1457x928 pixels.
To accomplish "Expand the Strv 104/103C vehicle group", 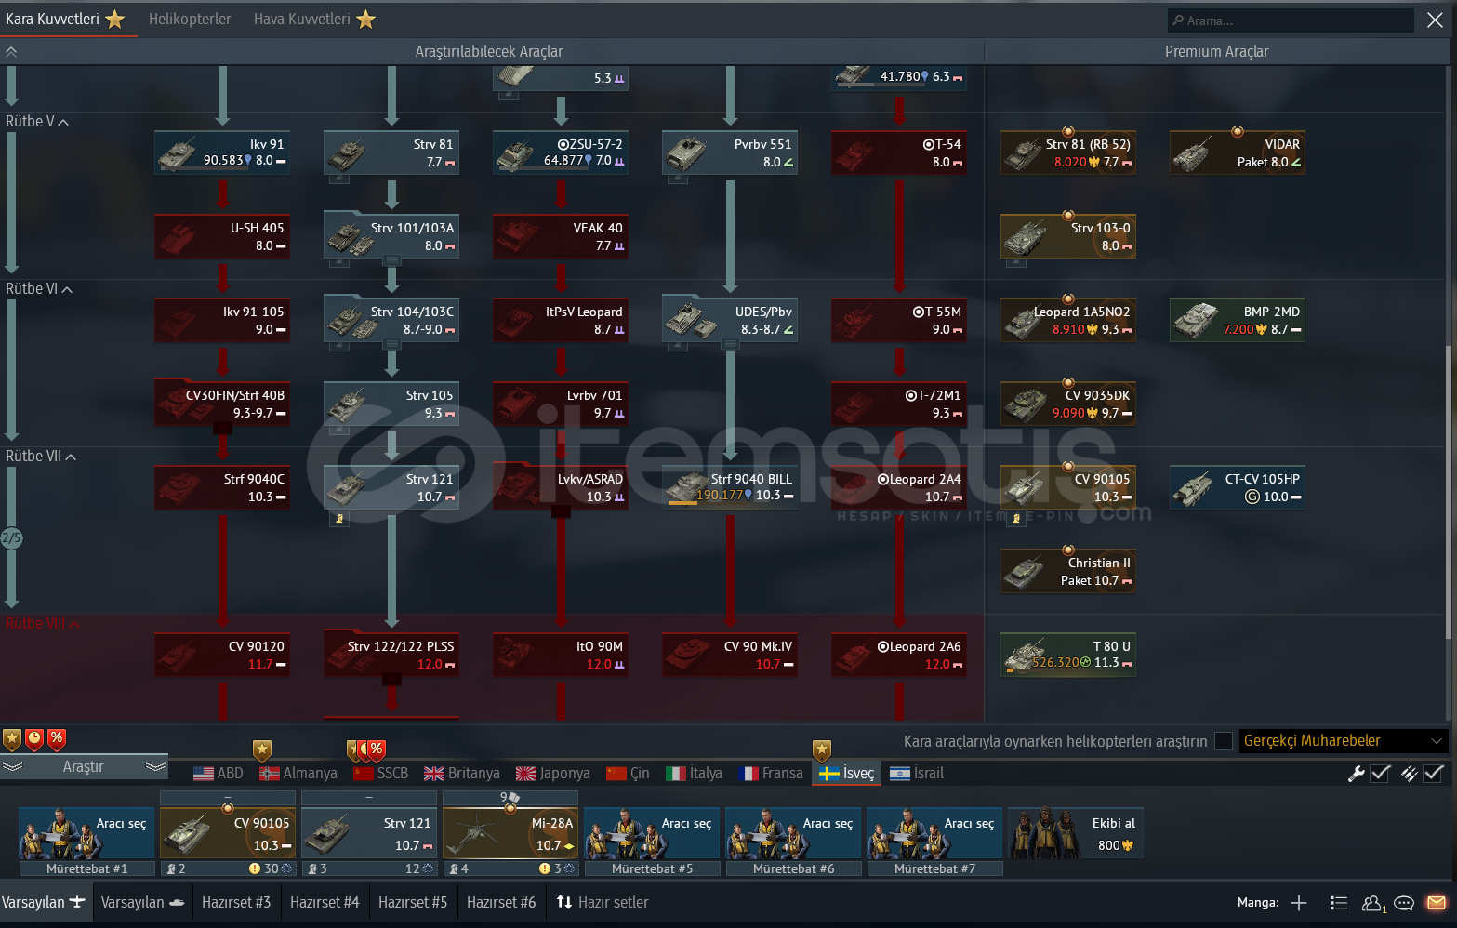I will [x=391, y=320].
